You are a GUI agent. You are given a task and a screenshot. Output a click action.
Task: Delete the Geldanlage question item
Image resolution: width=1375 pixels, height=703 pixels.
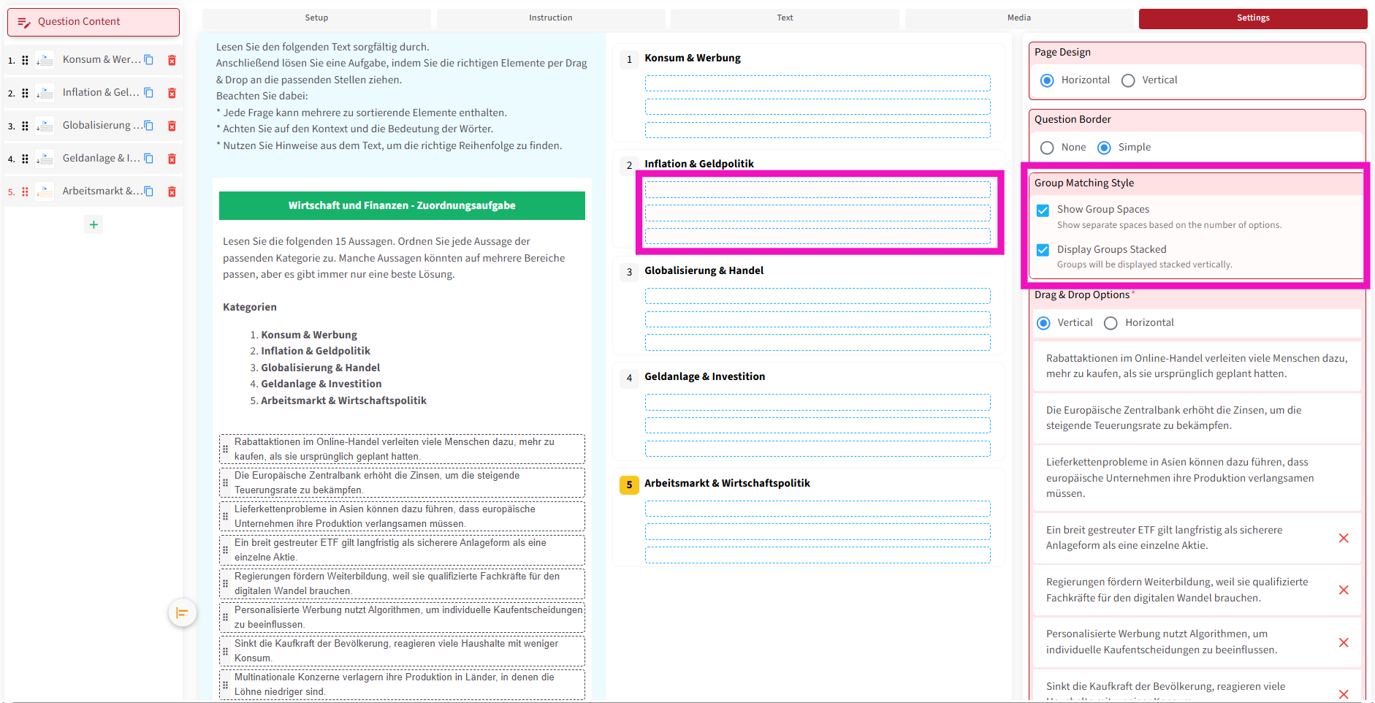(172, 159)
